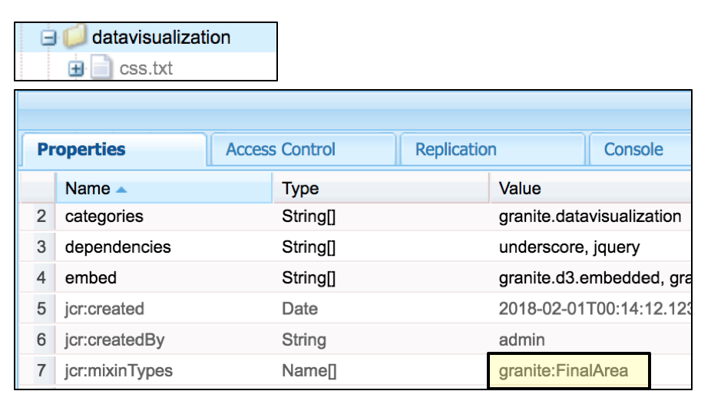Click the css.txt file icon

pyautogui.click(x=101, y=68)
